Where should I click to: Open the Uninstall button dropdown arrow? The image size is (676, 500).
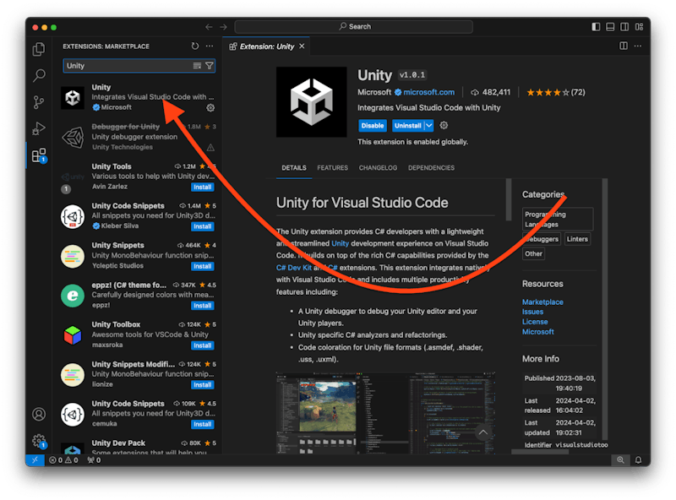coord(429,125)
